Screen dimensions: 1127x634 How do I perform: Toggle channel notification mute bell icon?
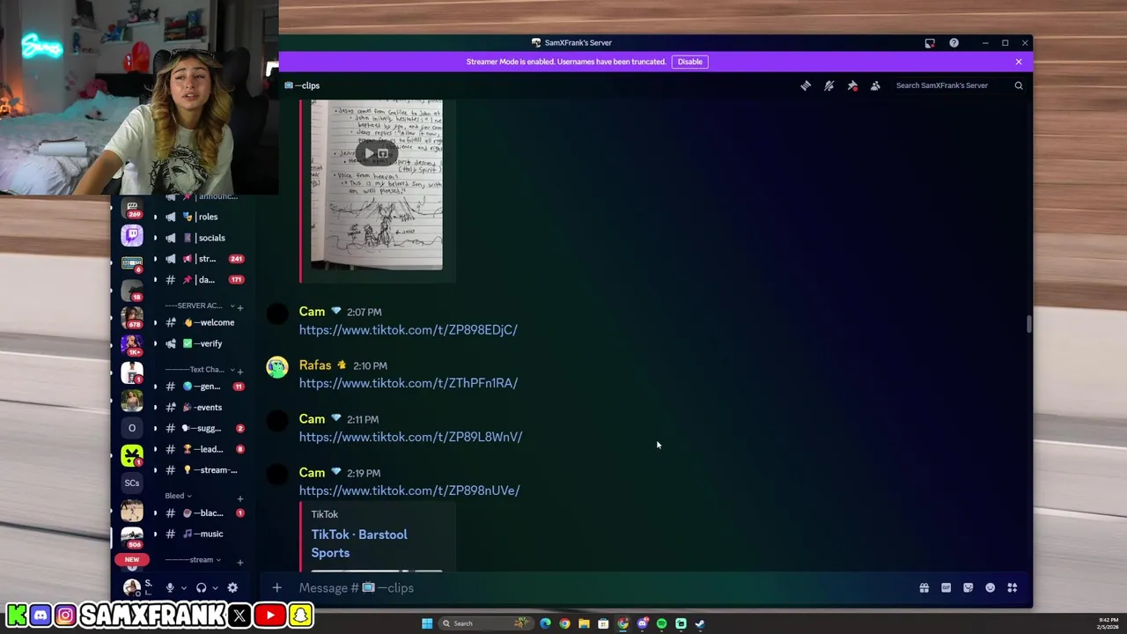coord(829,85)
